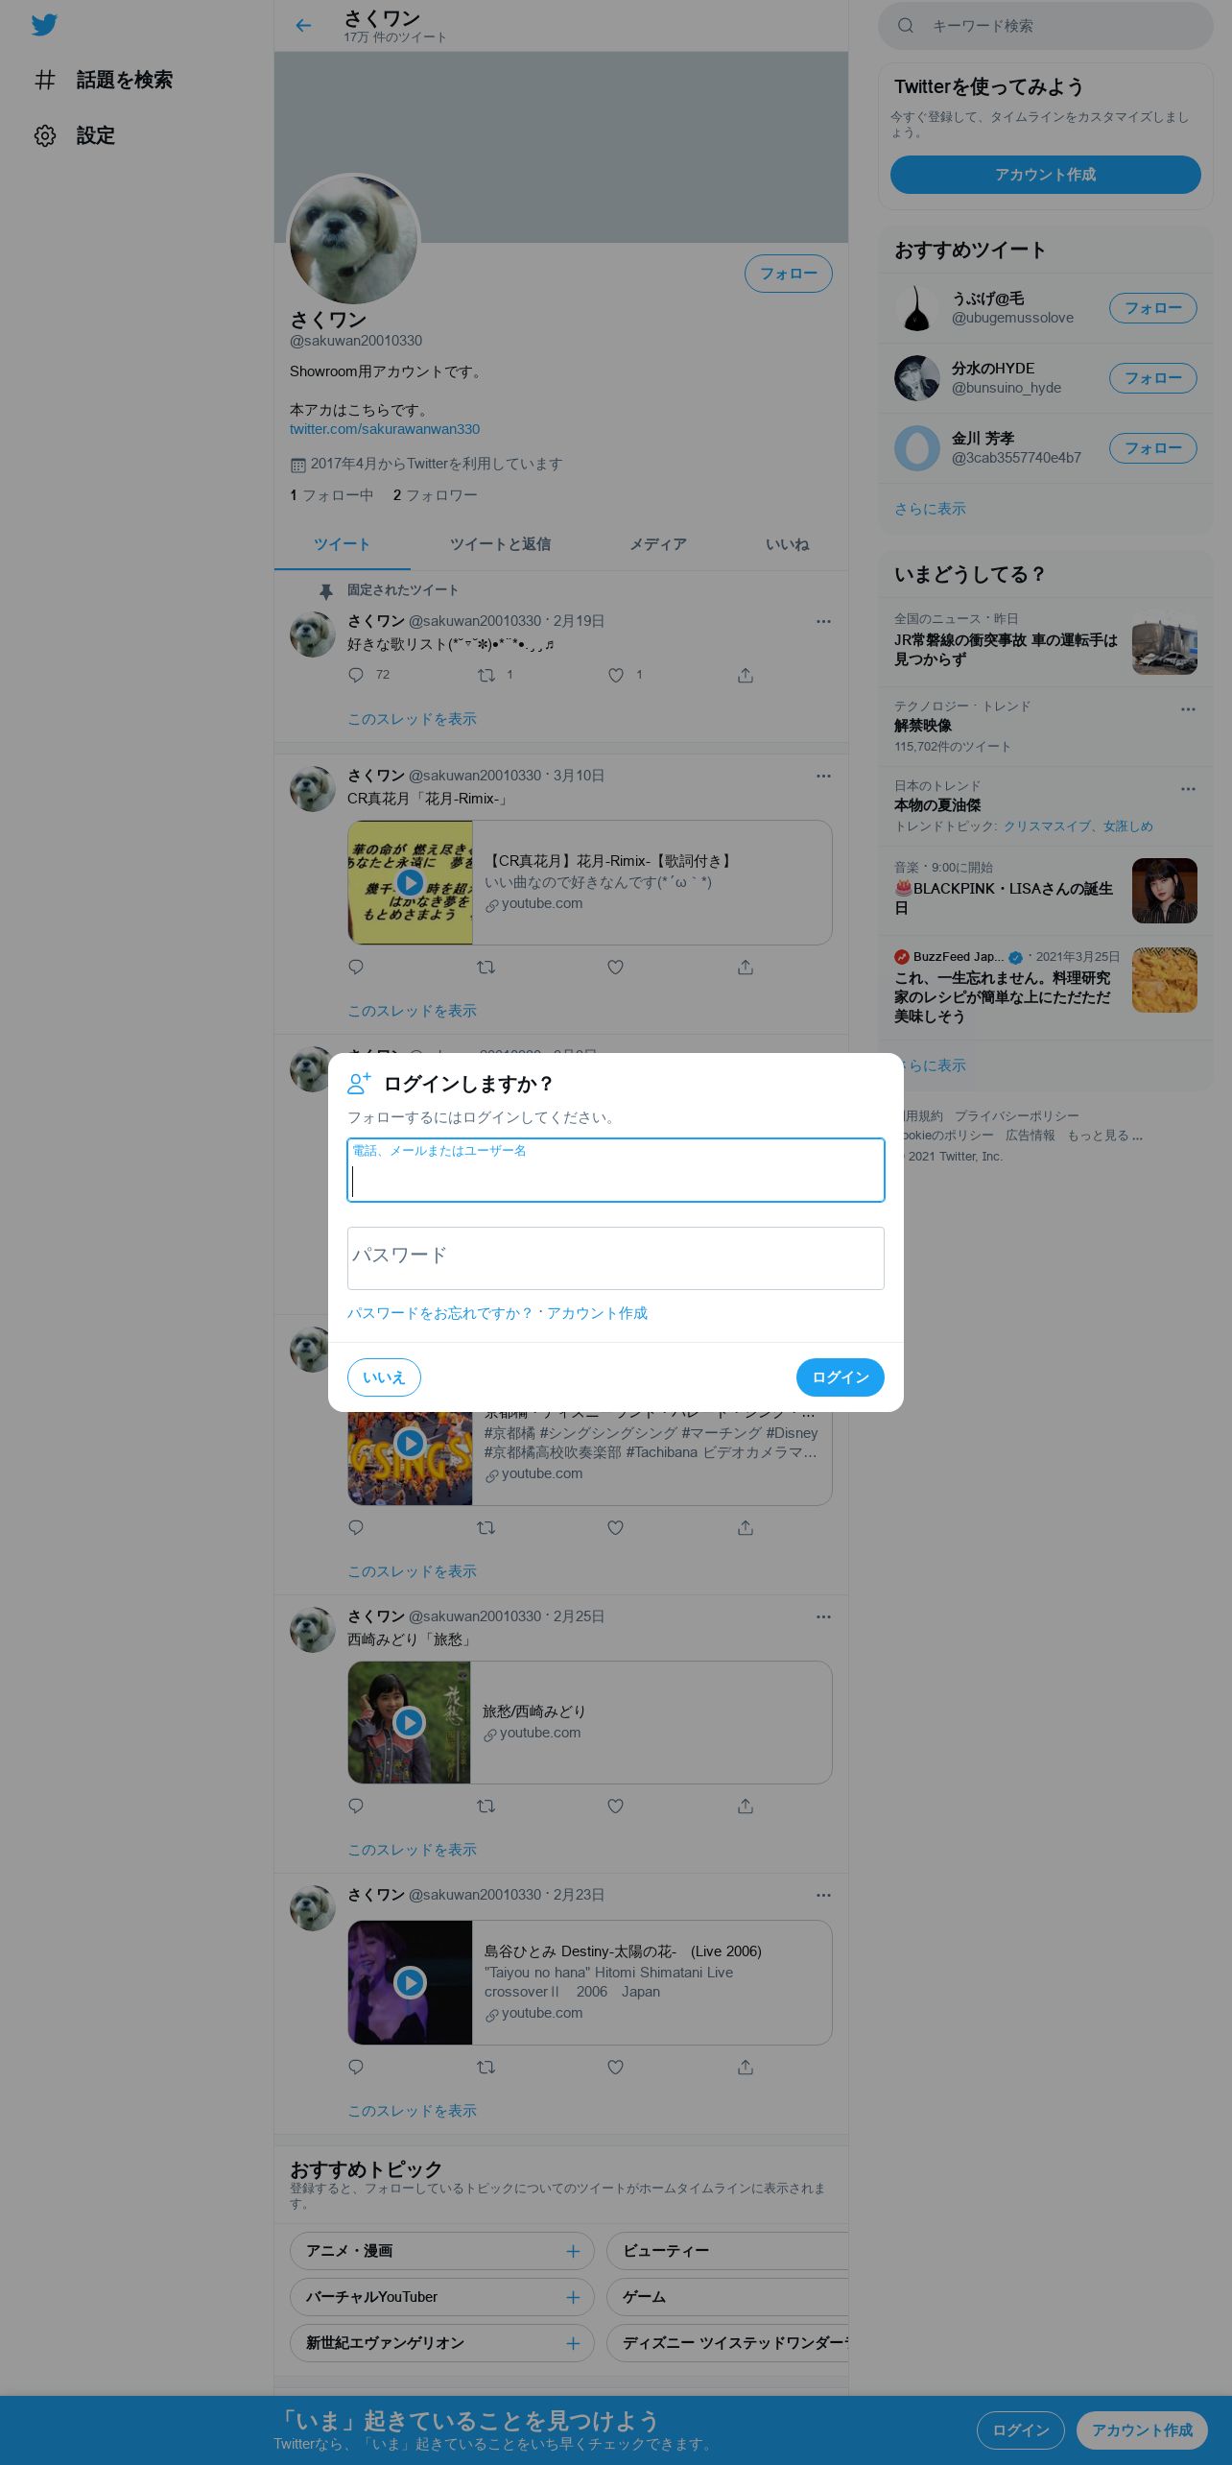The height and width of the screenshot is (2465, 1232).
Task: Click the search magnifier icon
Action: (905, 26)
